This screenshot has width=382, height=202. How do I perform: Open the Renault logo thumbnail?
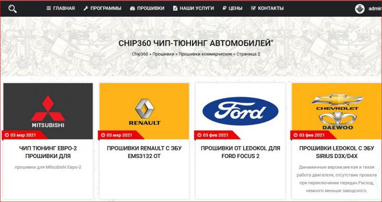(144, 111)
